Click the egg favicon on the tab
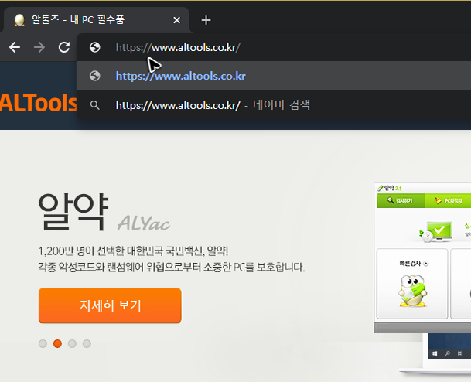Image resolution: width=471 pixels, height=382 pixels. pos(19,20)
